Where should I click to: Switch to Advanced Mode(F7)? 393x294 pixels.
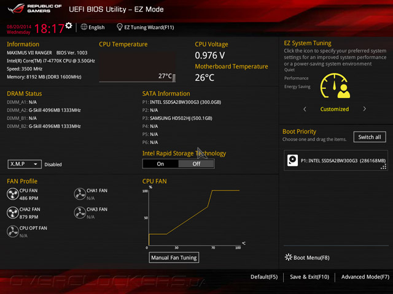[x=365, y=277]
